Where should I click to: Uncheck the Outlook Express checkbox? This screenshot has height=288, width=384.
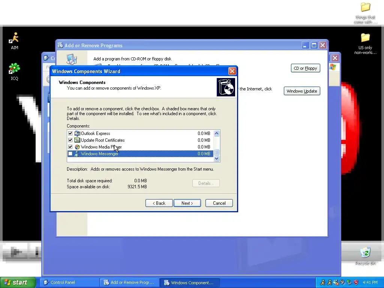point(70,133)
